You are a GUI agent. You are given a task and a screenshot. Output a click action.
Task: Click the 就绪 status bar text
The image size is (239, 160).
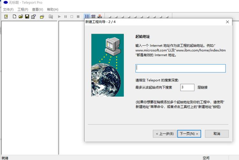pos(5,158)
